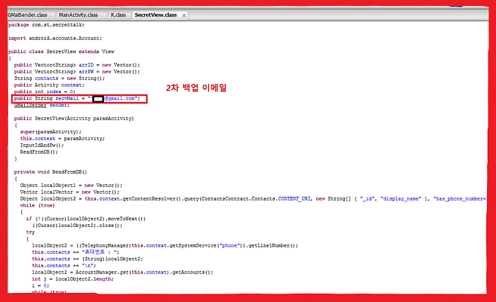
Task: Click the contacts += "\n" line
Action: [x=63, y=265]
